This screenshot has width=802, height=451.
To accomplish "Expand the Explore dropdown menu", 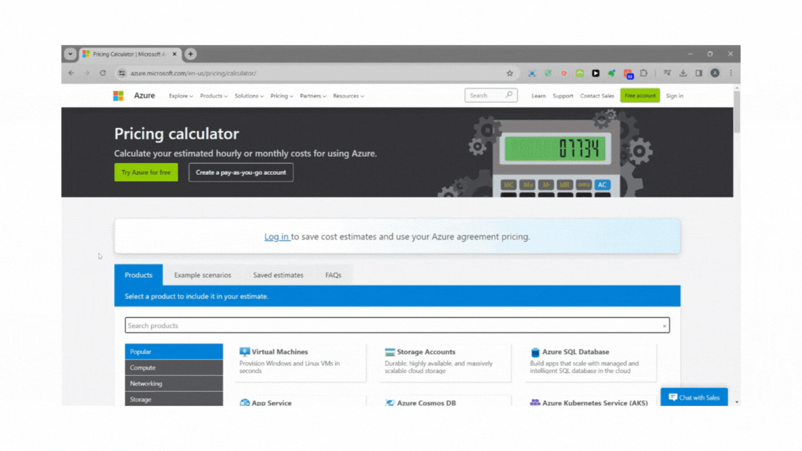I will click(x=181, y=95).
